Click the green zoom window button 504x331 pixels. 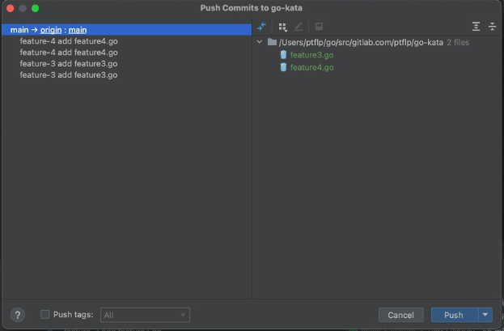coord(36,8)
